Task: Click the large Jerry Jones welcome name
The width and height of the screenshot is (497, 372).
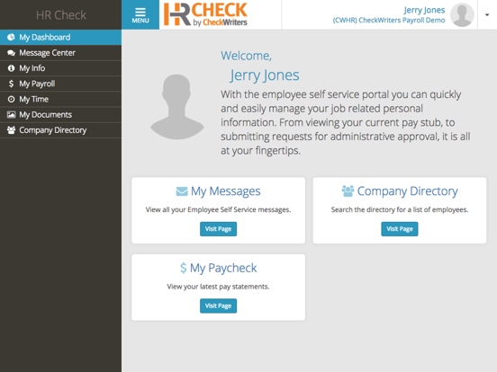Action: pos(265,75)
